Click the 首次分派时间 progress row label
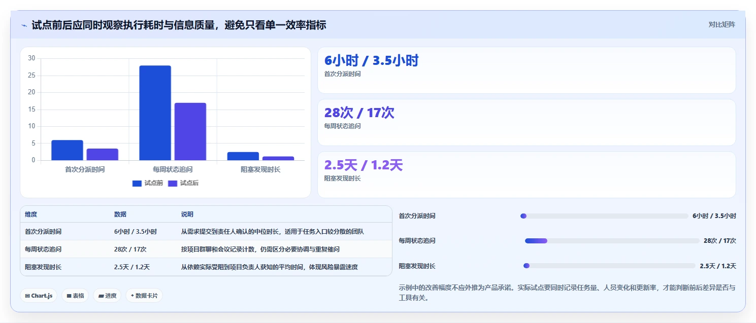Screen dimensions: 756x323 pos(417,216)
